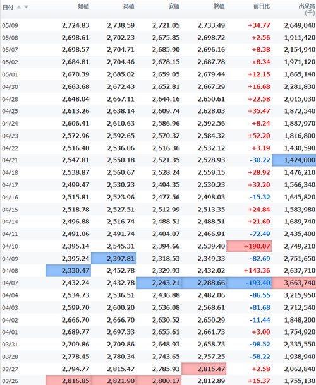Viewport: 316px width, 385px height.
Task: Click the 安値 column header
Action: coord(174,6)
